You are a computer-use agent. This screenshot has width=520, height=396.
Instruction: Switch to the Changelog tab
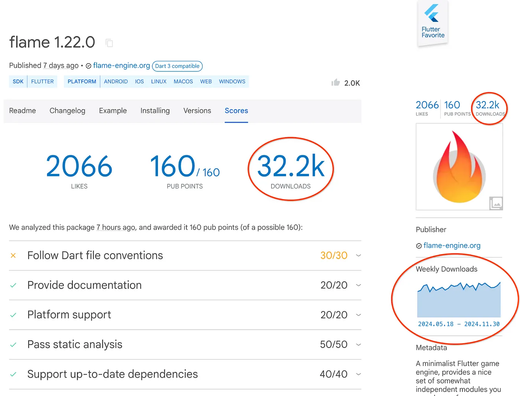67,111
